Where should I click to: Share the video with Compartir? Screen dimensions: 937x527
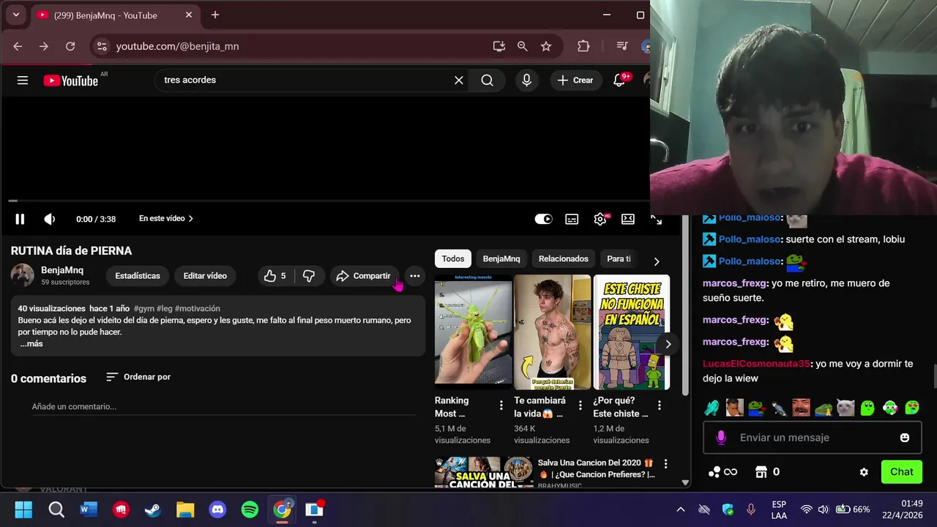click(364, 276)
